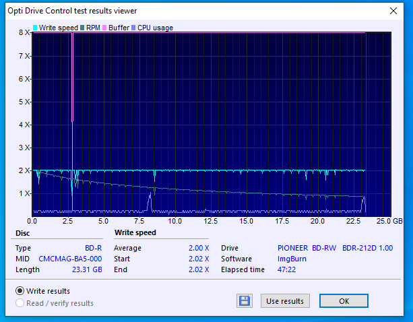Click the 25.0 GB axis label
Screen dimensions: 413x322
[389, 221]
